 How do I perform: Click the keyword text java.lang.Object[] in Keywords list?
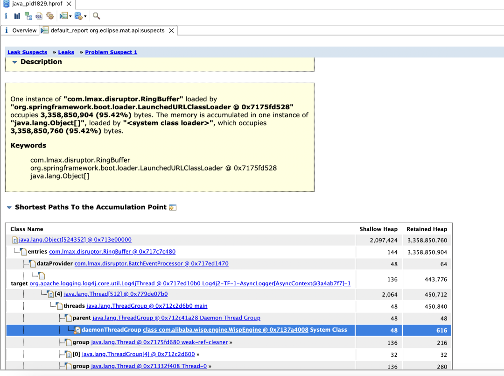60,176
